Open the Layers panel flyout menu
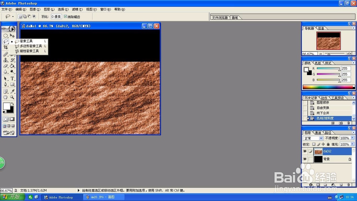Screen dimensions: 357x201 pos(353,133)
